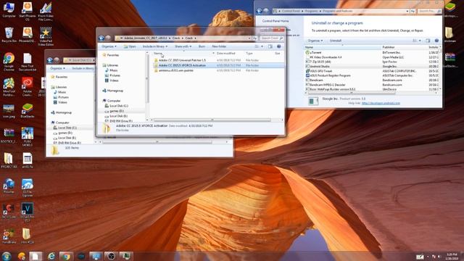Select the New Text Document desktop file
The width and height of the screenshot is (464, 261).
click(x=28, y=62)
